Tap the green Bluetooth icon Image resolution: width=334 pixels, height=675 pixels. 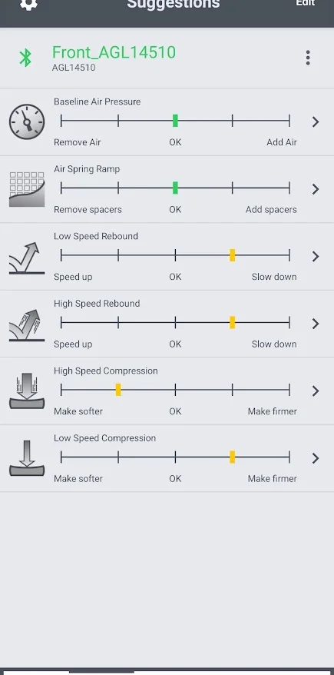click(x=25, y=57)
